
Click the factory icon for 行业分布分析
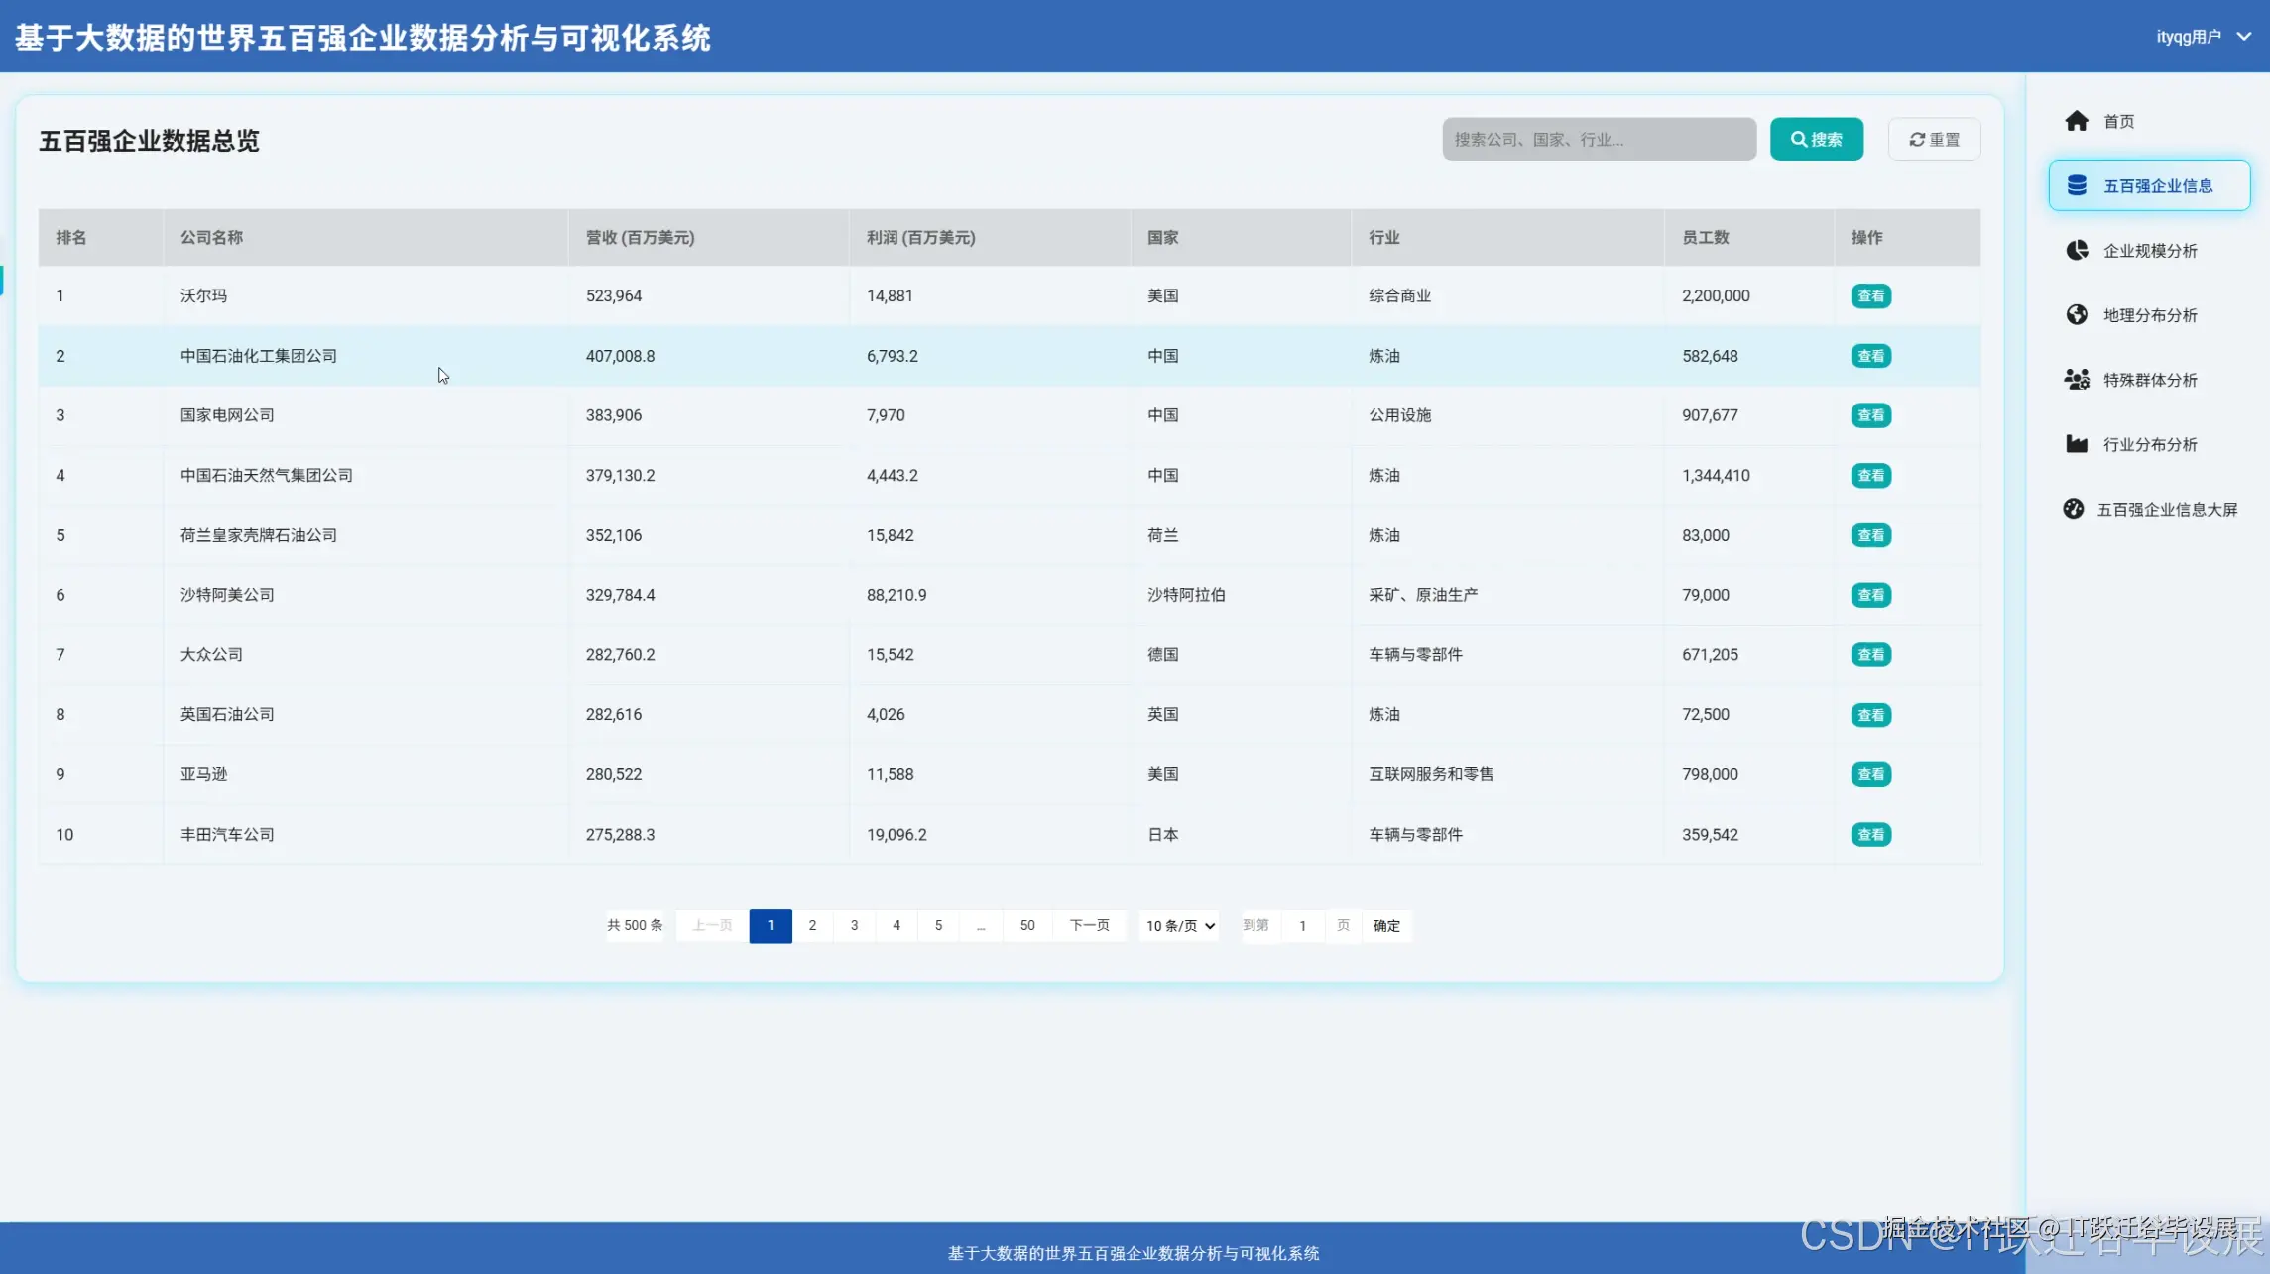pos(2077,443)
